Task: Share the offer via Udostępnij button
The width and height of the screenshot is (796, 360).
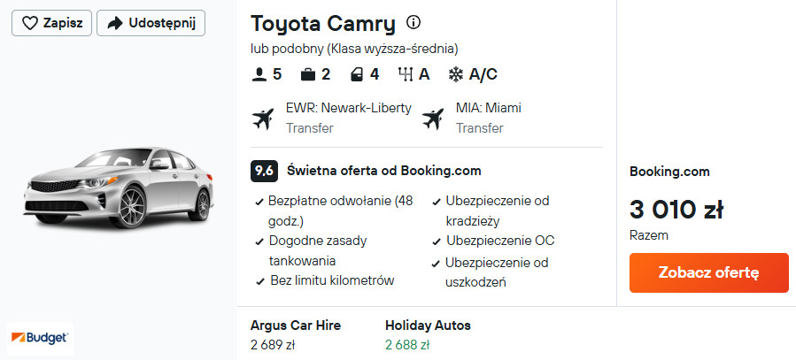Action: click(x=151, y=23)
